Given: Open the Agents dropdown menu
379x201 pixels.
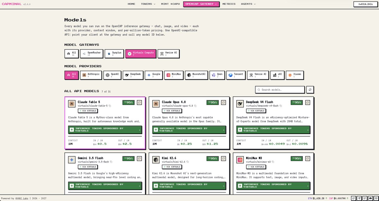Looking at the screenshot, I should tap(248, 4).
